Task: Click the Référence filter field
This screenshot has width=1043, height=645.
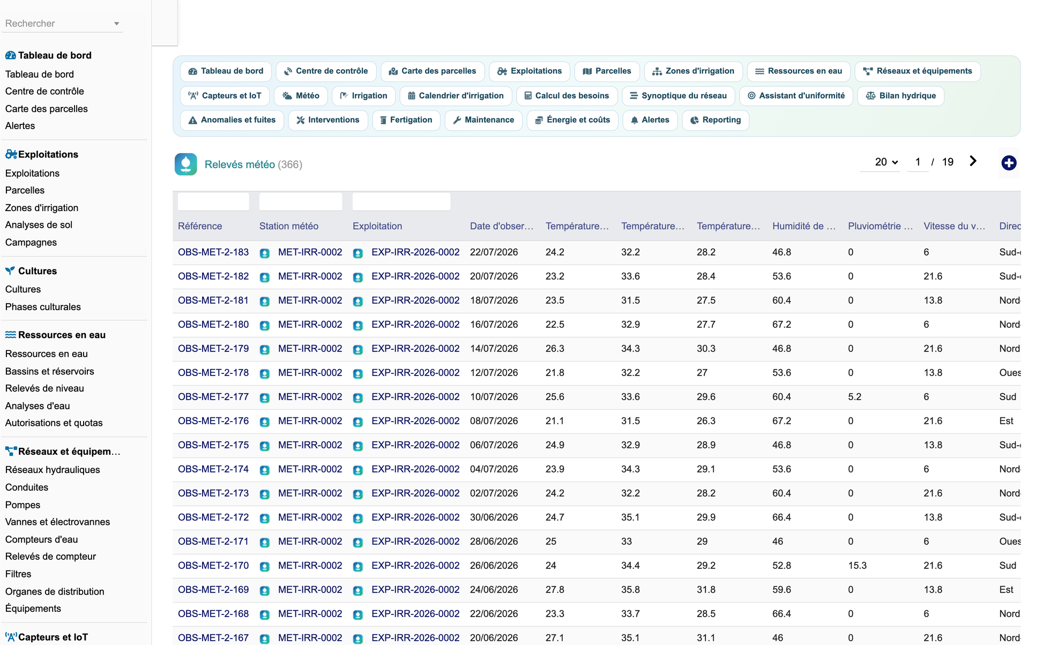Action: [213, 202]
